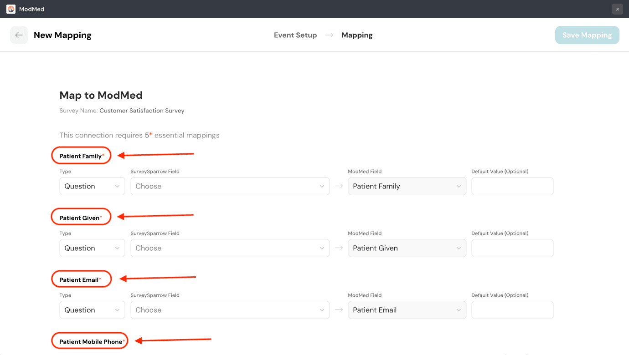Click the ModMed logo icon

coord(11,9)
